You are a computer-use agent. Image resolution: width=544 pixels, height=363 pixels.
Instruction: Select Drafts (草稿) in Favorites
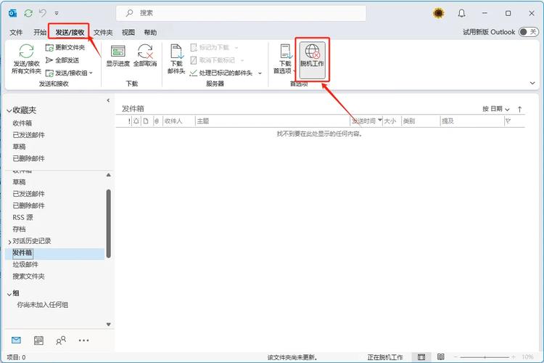pyautogui.click(x=19, y=147)
